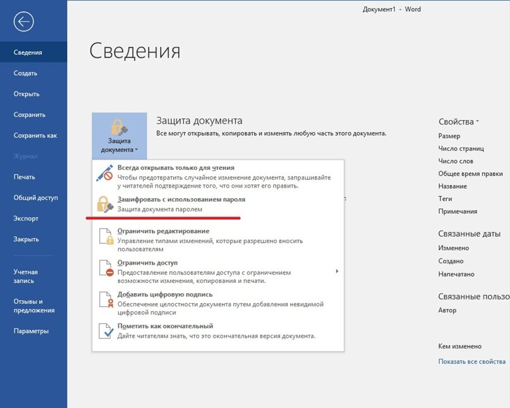Image resolution: width=510 pixels, height=408 pixels.
Task: Open Учетная запись in the sidebar
Action: coord(33,277)
